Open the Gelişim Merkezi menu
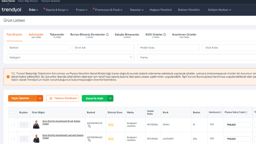The image size is (256, 144). click(x=220, y=10)
